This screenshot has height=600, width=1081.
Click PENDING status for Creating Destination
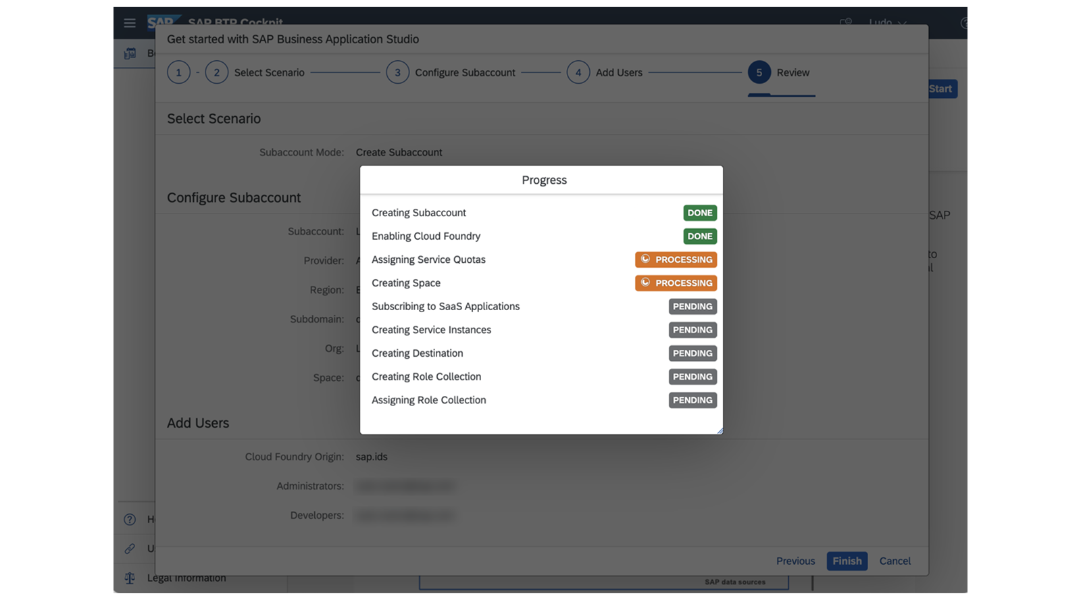[x=693, y=353]
